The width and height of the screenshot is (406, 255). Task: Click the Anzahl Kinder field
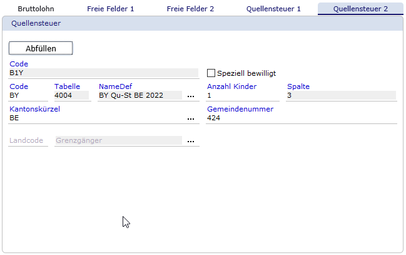coord(242,95)
